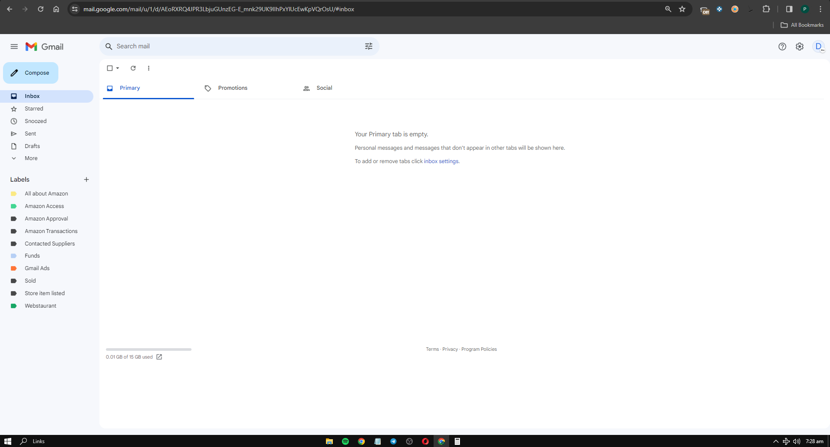The image size is (830, 447).
Task: Reload the browser page
Action: coord(41,9)
